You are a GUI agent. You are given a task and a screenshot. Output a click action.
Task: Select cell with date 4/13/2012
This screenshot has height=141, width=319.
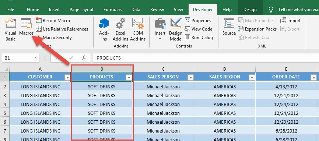click(x=286, y=87)
